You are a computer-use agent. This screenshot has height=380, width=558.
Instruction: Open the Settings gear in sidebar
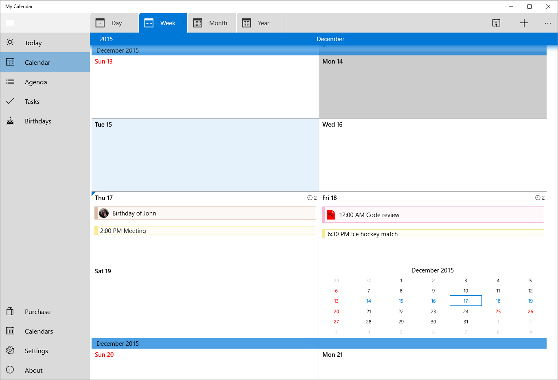tap(36, 351)
